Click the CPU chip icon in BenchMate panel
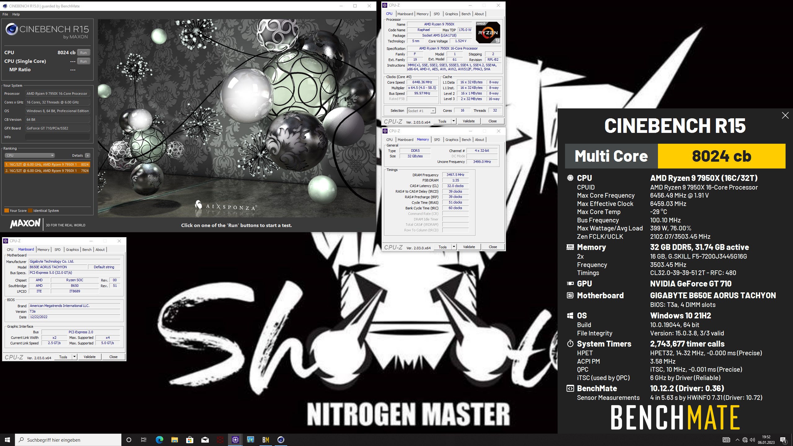Viewport: 793px width, 446px height. 570,178
